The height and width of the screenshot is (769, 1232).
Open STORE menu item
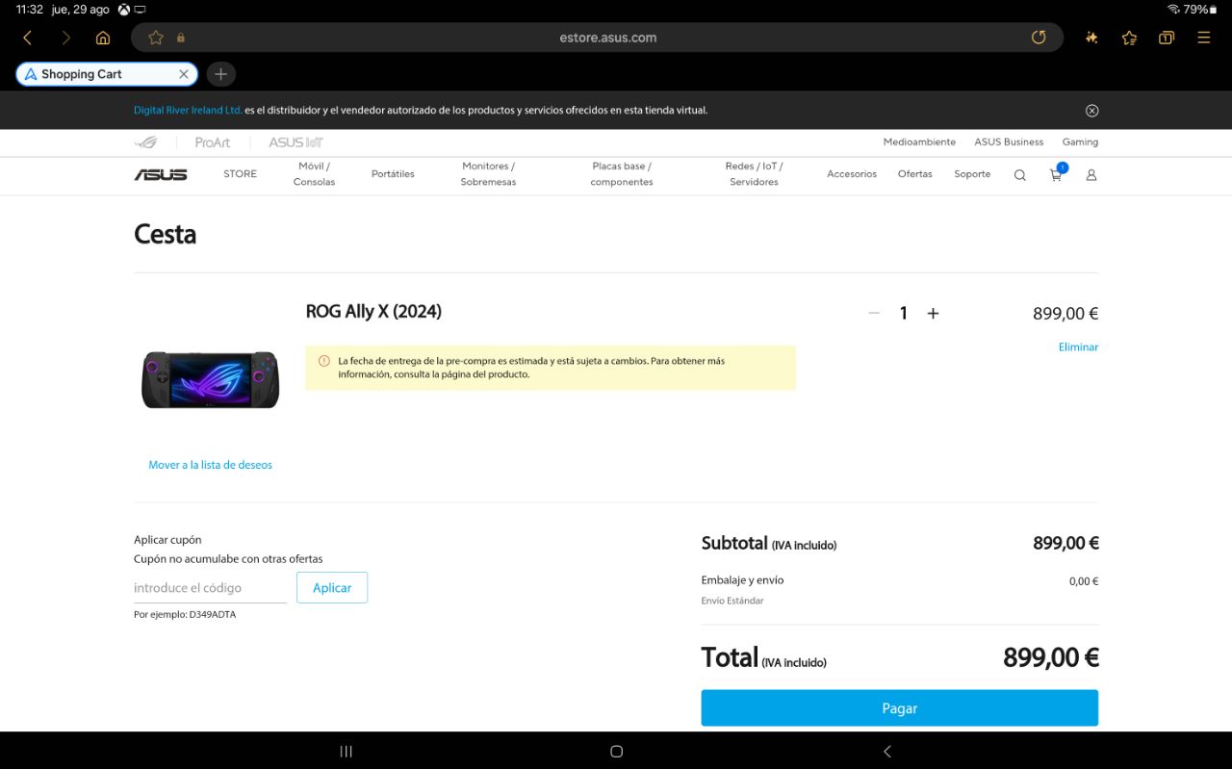click(240, 174)
